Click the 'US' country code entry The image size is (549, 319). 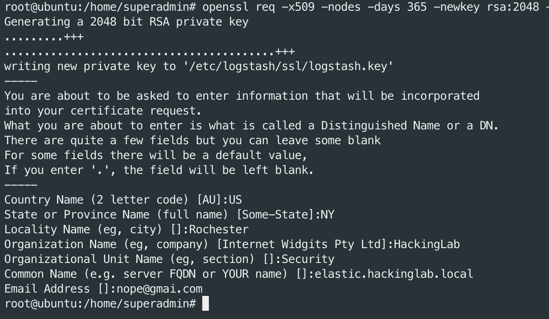point(235,200)
